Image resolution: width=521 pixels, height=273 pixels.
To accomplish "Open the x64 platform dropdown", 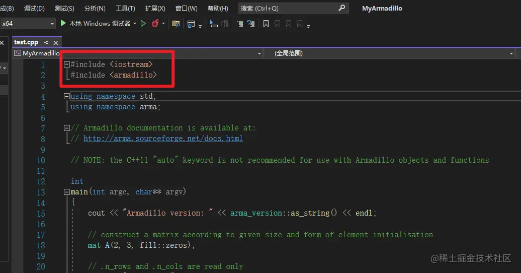I will click(28, 24).
